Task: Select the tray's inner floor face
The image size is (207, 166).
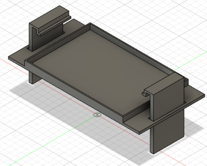Action: point(100,70)
